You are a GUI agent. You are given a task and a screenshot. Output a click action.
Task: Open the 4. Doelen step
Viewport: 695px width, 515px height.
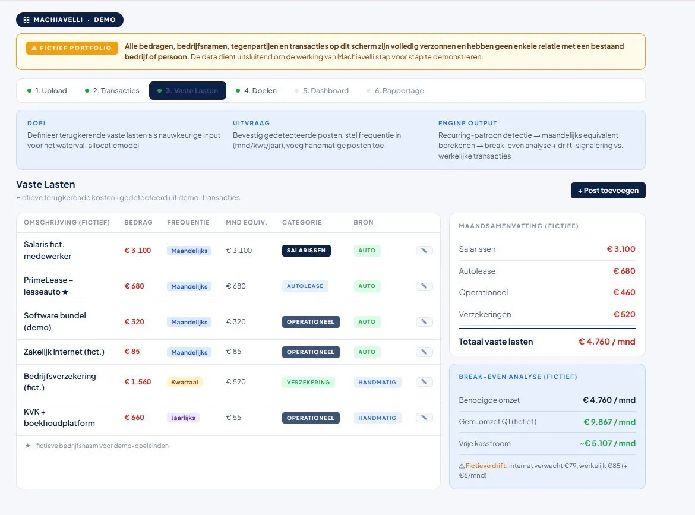(256, 90)
